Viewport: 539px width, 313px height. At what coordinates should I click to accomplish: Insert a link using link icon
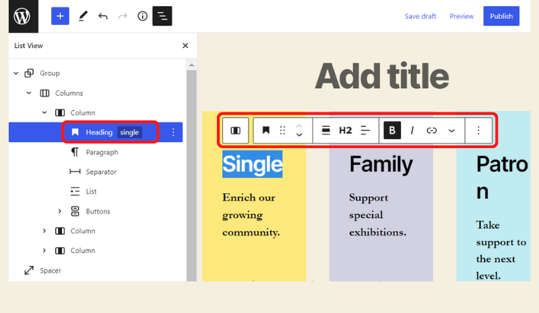click(x=432, y=131)
